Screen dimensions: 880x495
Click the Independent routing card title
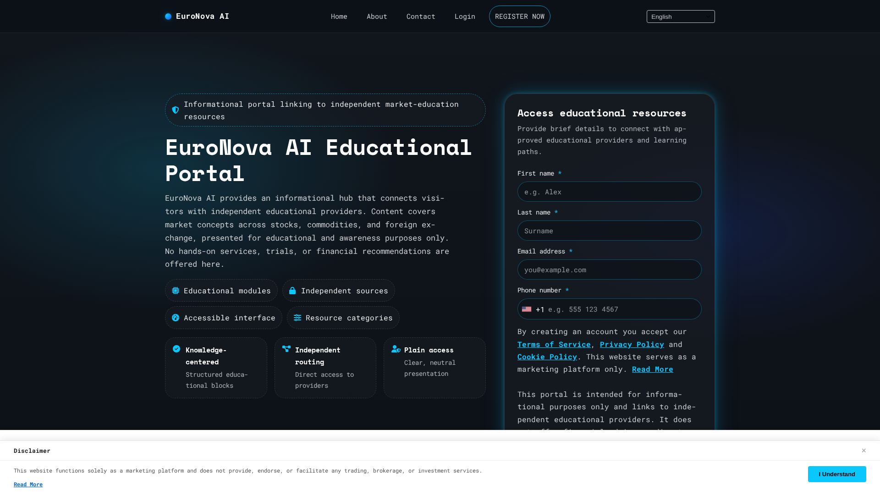tap(318, 356)
